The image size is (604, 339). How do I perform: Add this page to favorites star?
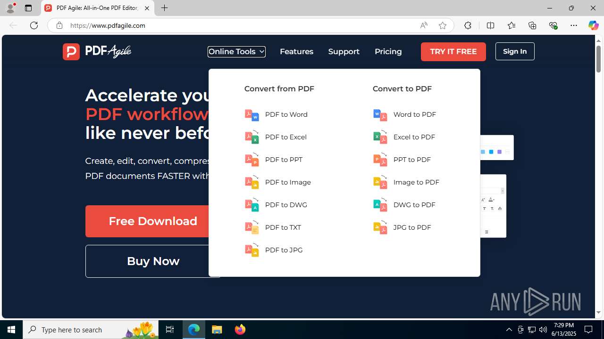[443, 25]
